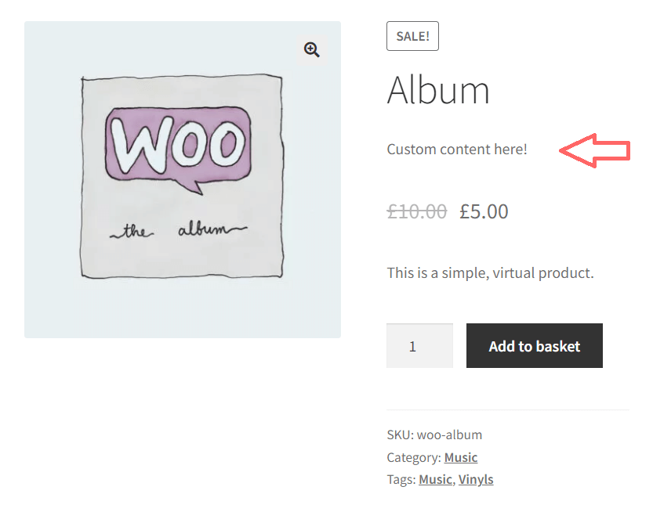The image size is (653, 512).
Task: Click the crossed-out £10.00 original price
Action: [416, 211]
